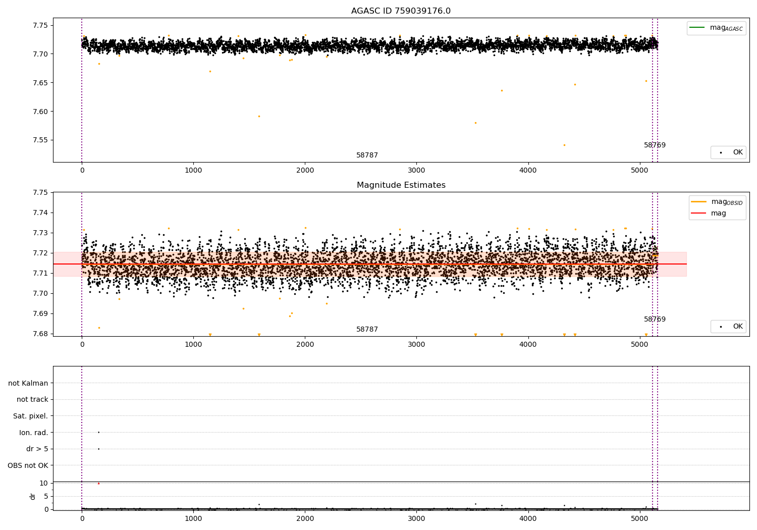Click the '7.72' y-axis tick label
Image resolution: width=757 pixels, height=530 pixels.
tap(40, 253)
